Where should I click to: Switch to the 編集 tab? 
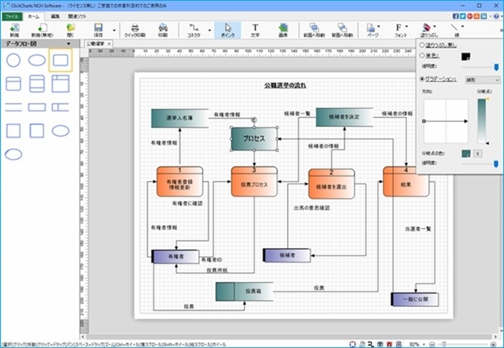coord(55,16)
